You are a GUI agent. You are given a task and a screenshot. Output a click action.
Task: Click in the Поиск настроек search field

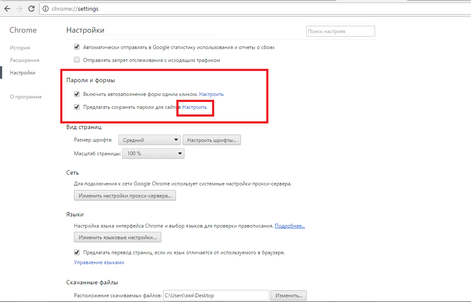click(341, 31)
